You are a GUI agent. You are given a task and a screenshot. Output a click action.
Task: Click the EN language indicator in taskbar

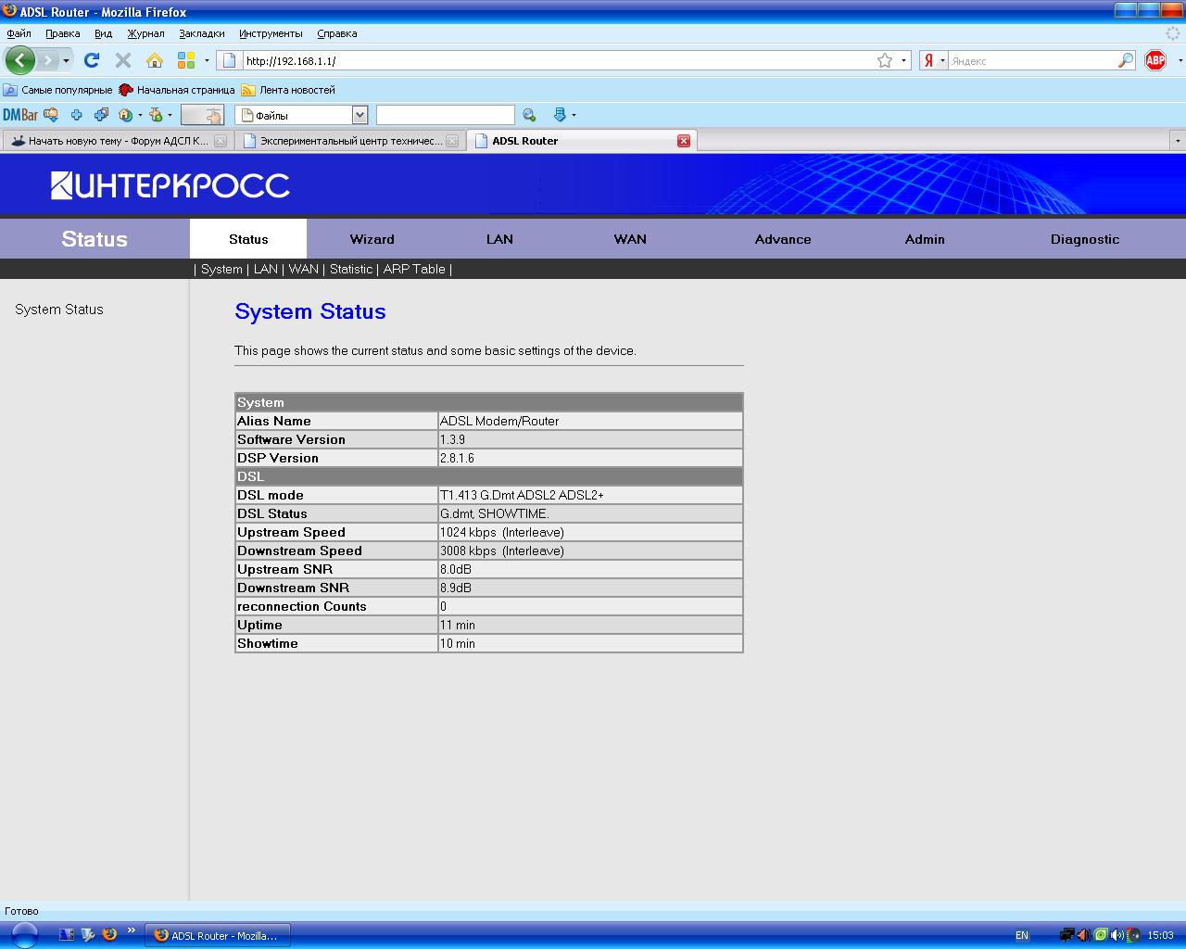click(x=1021, y=935)
